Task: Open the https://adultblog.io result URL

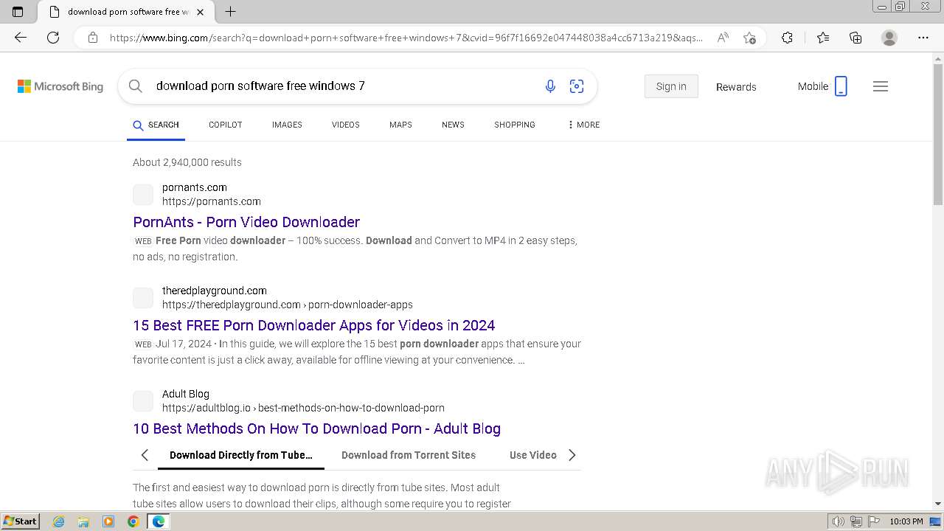Action: (x=303, y=408)
